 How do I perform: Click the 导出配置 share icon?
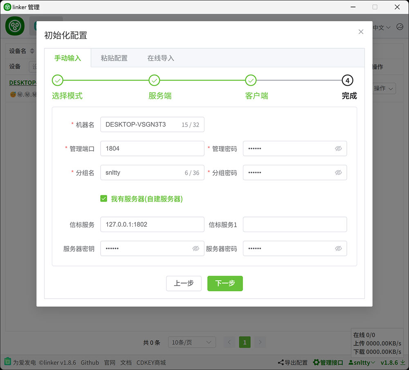pyautogui.click(x=281, y=362)
